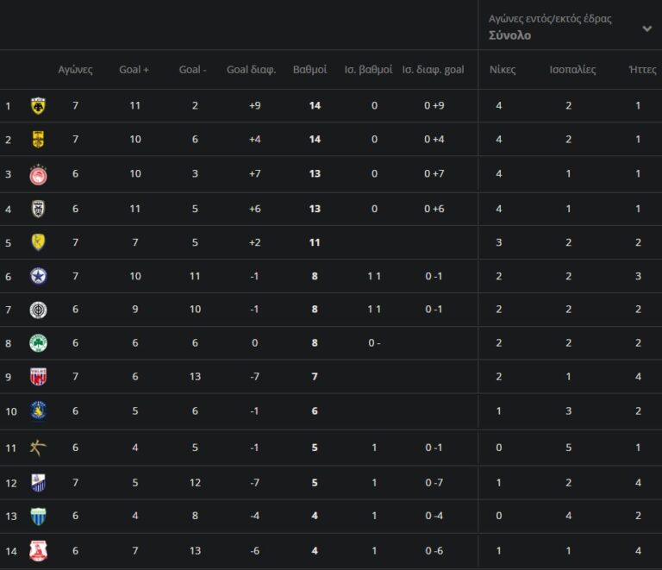Sort by the Νίκες column header

[503, 70]
